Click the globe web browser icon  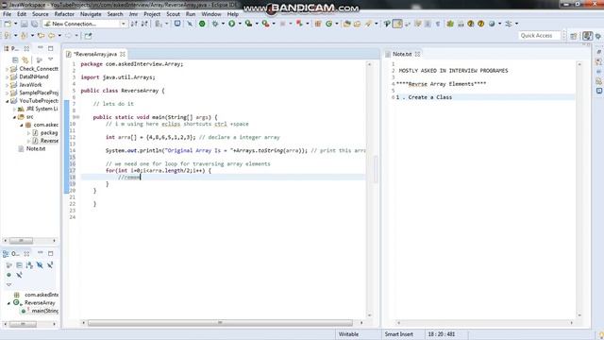pos(492,24)
